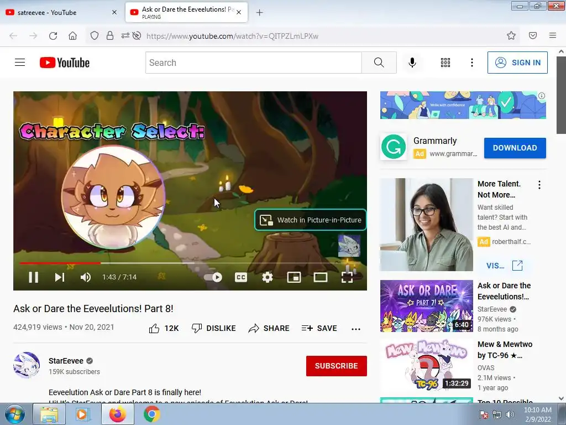This screenshot has height=425, width=566.
Task: Toggle the autoplay switch in player
Action: tap(213, 277)
